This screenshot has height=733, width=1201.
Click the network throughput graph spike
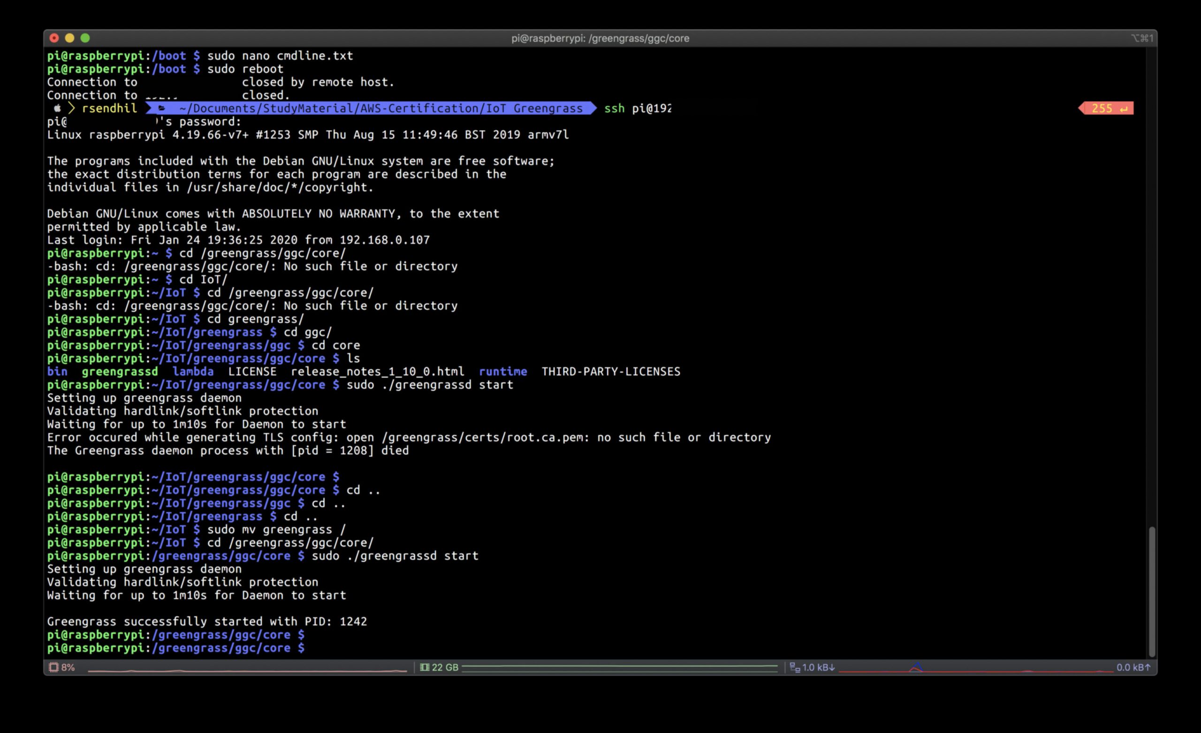[x=917, y=667]
